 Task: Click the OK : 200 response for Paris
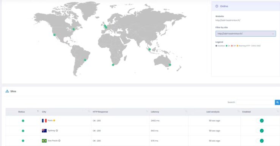[x=97, y=121]
